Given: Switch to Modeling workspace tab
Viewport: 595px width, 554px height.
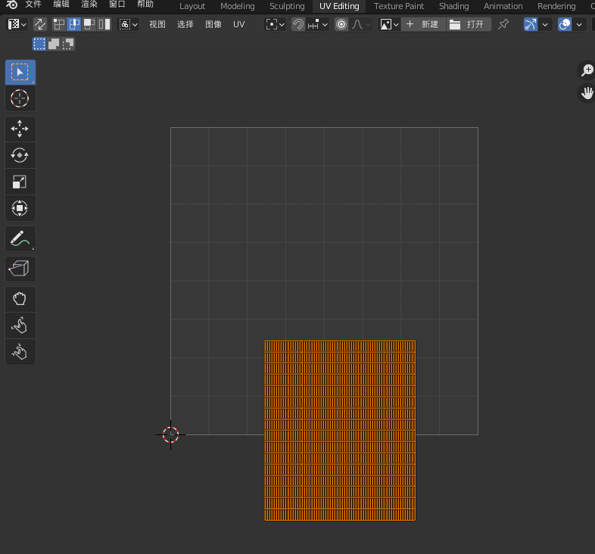Looking at the screenshot, I should [238, 6].
